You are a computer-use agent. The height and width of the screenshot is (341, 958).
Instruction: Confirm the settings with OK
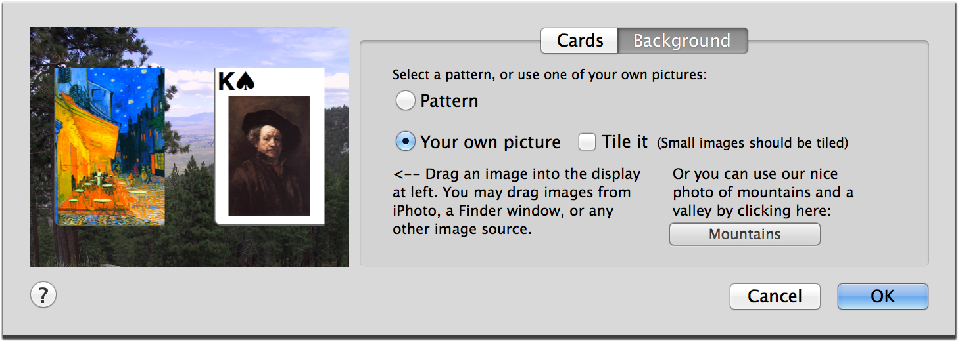click(882, 296)
